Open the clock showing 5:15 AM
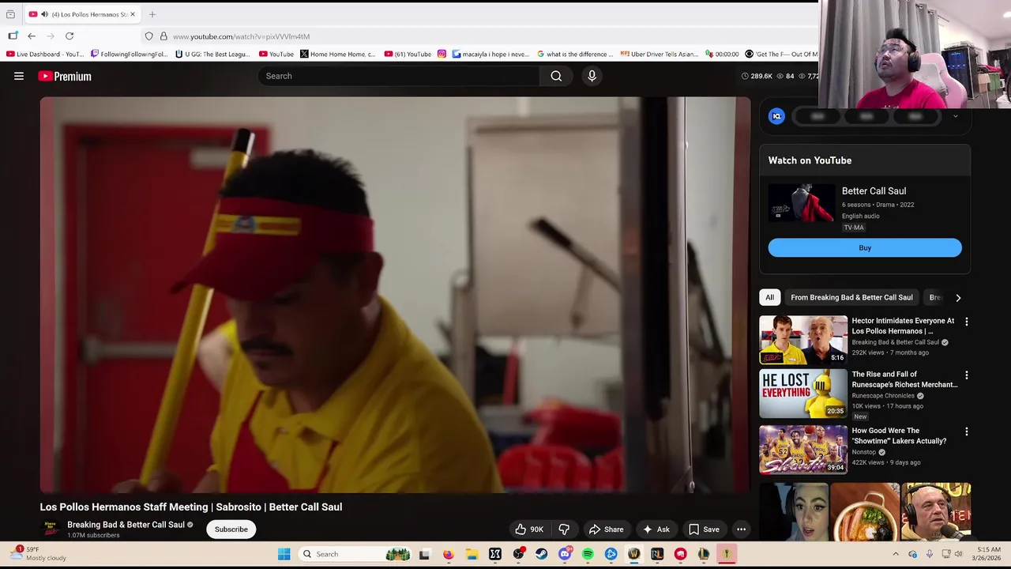 tap(989, 554)
